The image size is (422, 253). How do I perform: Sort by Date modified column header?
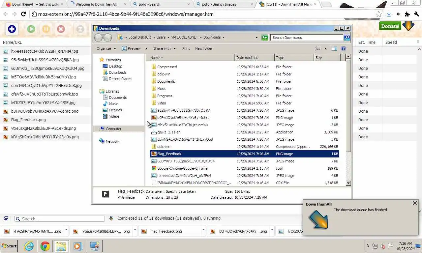tap(255, 58)
